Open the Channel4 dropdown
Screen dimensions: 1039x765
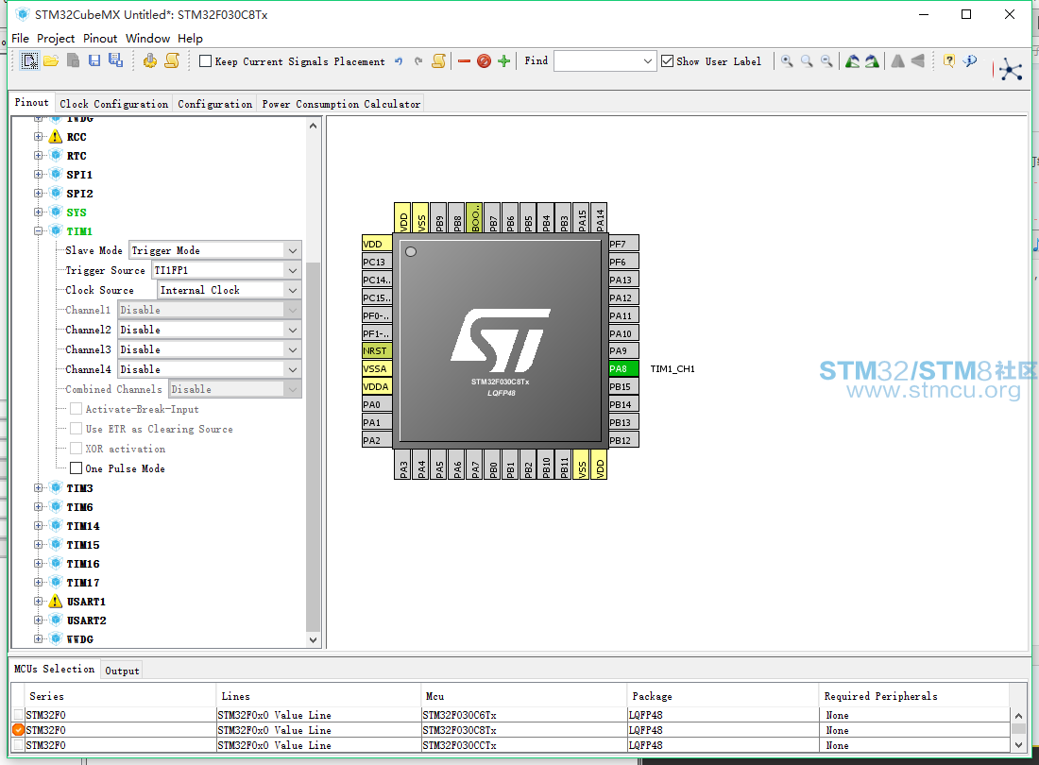210,369
